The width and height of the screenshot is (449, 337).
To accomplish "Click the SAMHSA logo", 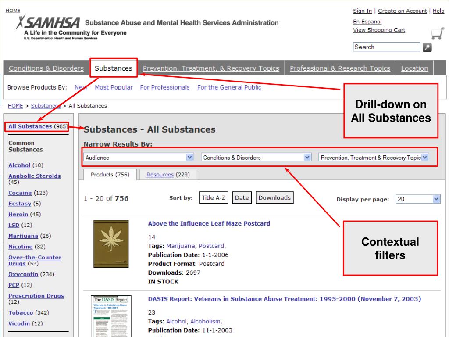I will 48,22.
